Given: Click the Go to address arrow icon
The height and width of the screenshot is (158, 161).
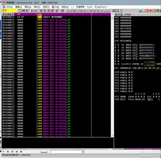Looking at the screenshot, I should (62, 11).
